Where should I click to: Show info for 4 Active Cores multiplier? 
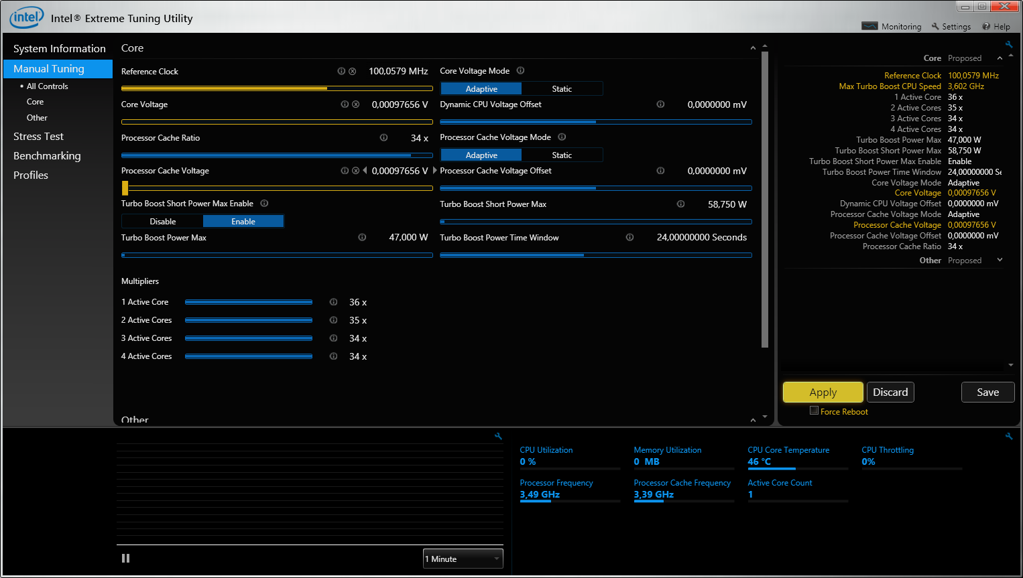point(333,356)
